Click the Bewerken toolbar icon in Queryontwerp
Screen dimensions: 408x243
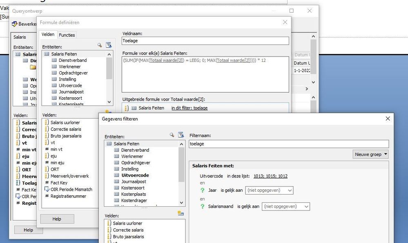click(x=15, y=24)
